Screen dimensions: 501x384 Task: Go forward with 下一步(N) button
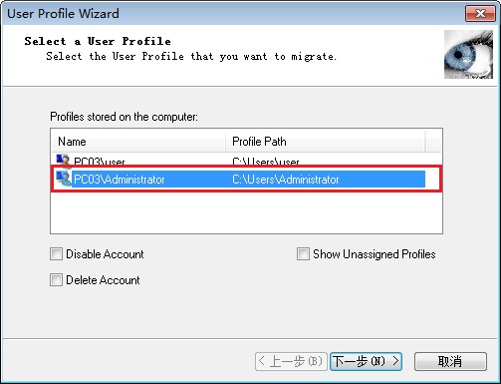(x=366, y=361)
